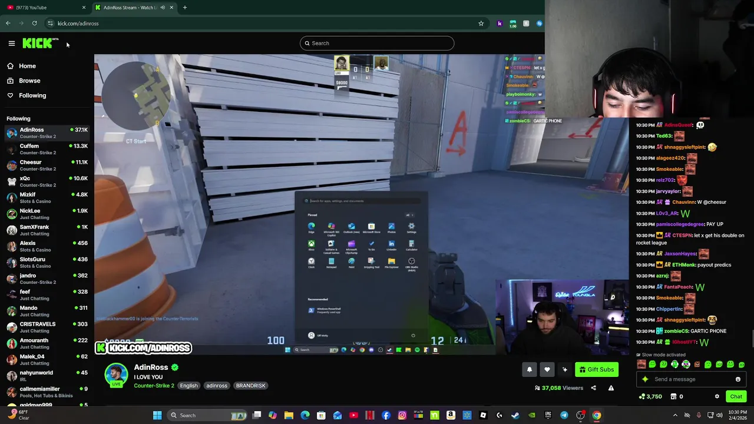This screenshot has width=754, height=424.
Task: Open Alexis channel in following list
Action: click(x=47, y=246)
